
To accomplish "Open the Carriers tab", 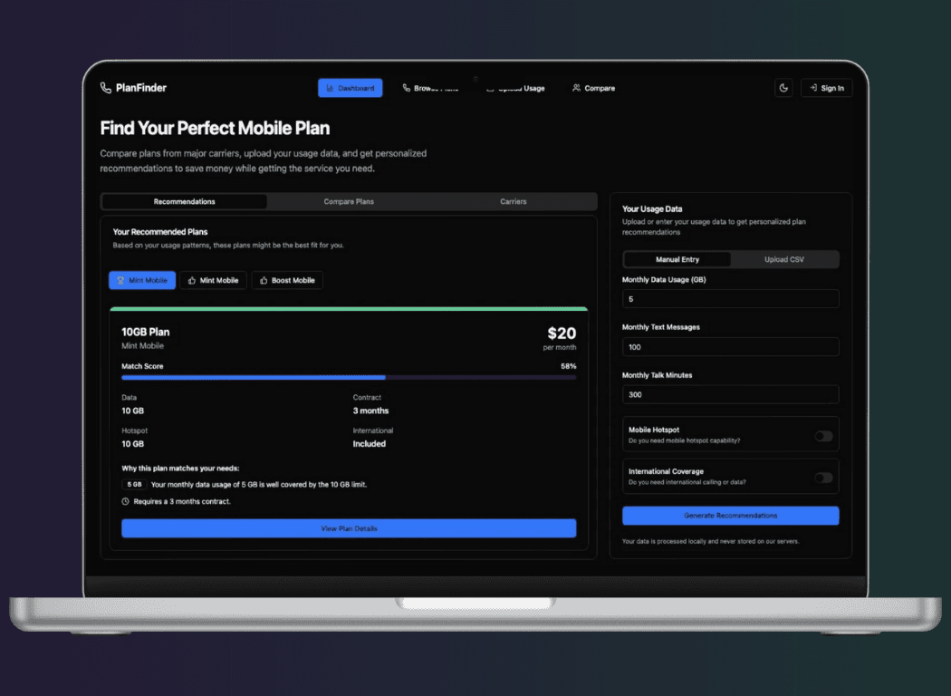I will [x=514, y=201].
